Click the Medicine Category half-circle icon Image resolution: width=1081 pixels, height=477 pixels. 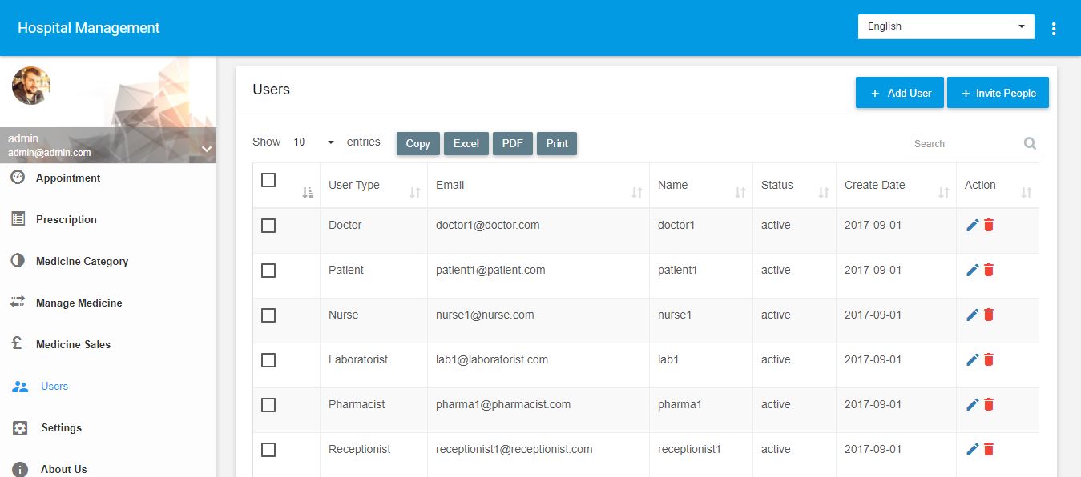[x=18, y=261]
